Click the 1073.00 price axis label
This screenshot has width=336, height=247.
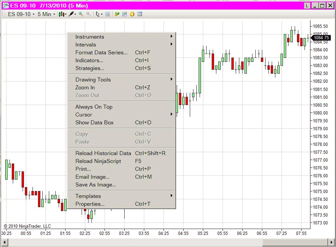(320, 223)
